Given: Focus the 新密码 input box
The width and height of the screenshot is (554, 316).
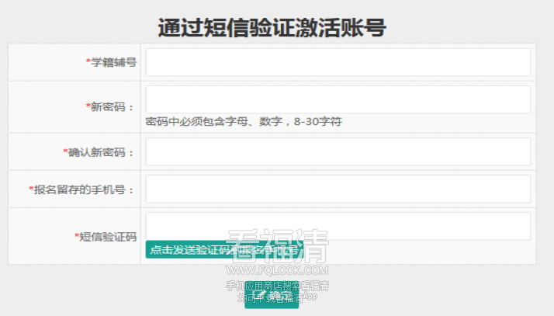Looking at the screenshot, I should coord(338,99).
